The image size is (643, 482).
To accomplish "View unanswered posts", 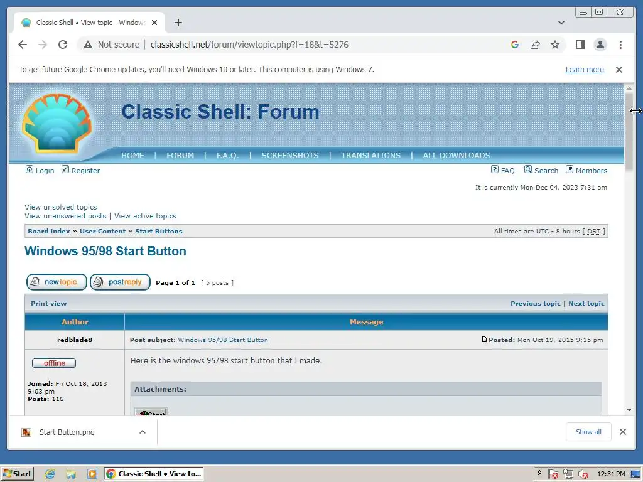I will tap(65, 216).
